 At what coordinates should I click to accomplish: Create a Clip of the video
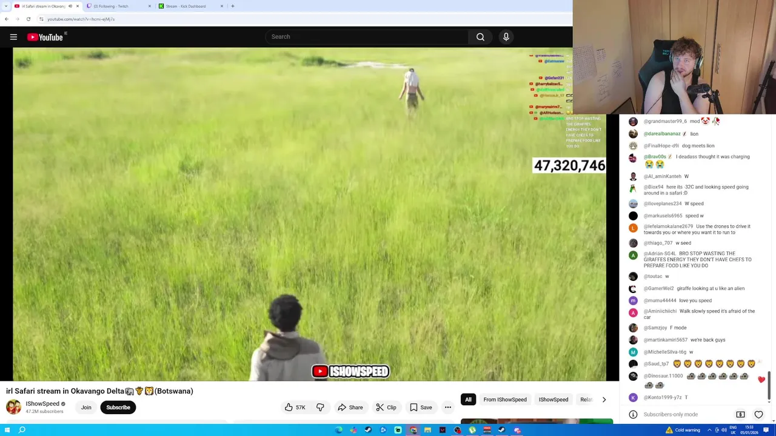click(386, 408)
